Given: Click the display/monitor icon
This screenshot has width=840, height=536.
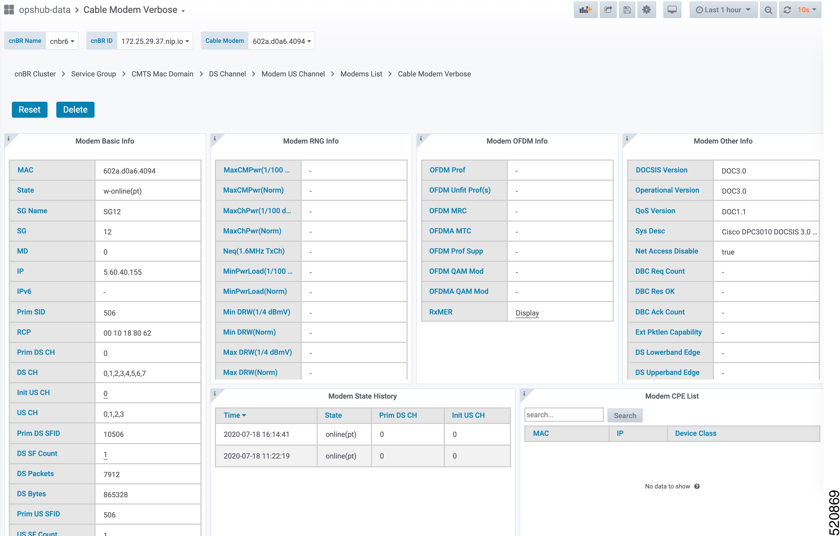Looking at the screenshot, I should pyautogui.click(x=673, y=10).
